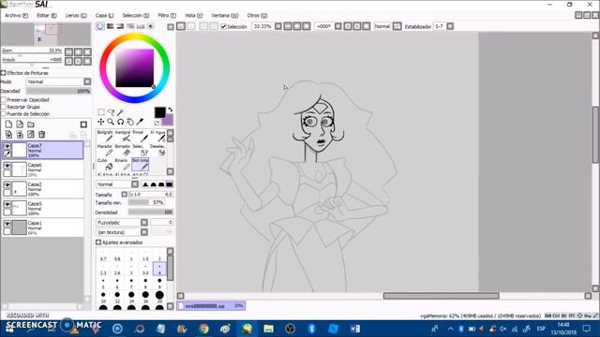Choose the Deselec. deselection pen tool
The height and width of the screenshot is (337, 600).
pyautogui.click(x=157, y=150)
